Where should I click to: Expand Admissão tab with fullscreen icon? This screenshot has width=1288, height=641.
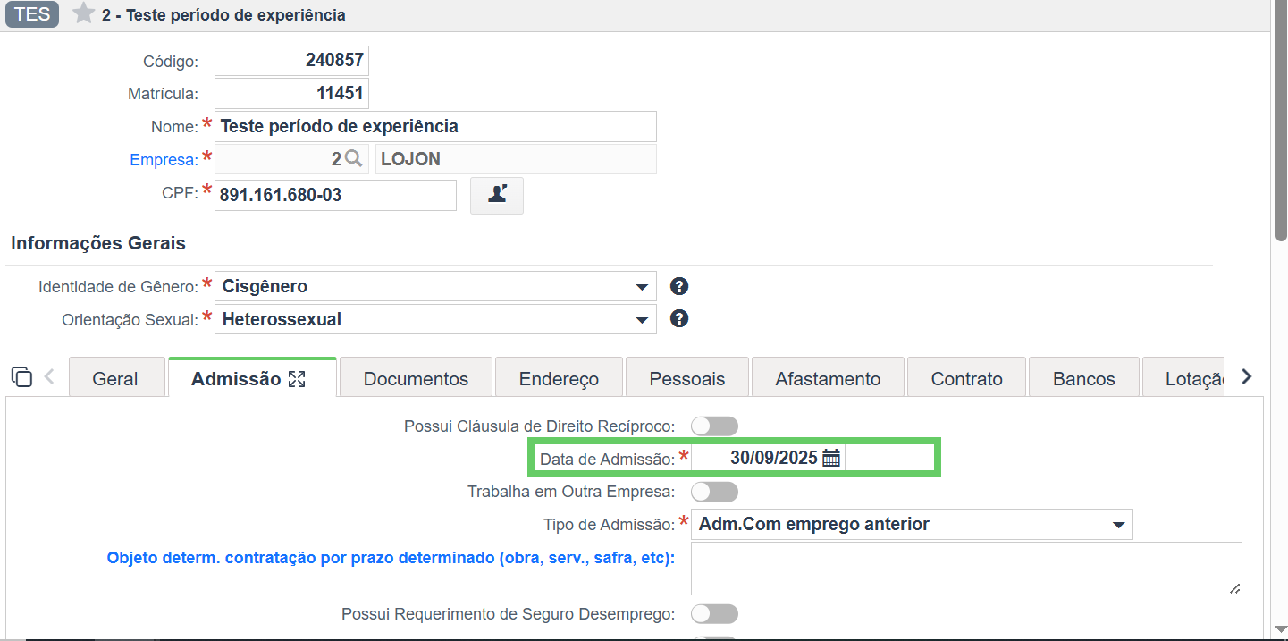[298, 379]
